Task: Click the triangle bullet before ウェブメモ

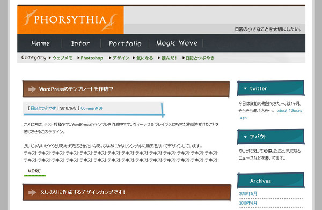Action: click(50, 58)
